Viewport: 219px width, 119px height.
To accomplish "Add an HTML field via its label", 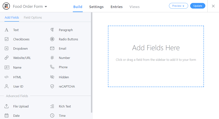I will (x=17, y=77).
